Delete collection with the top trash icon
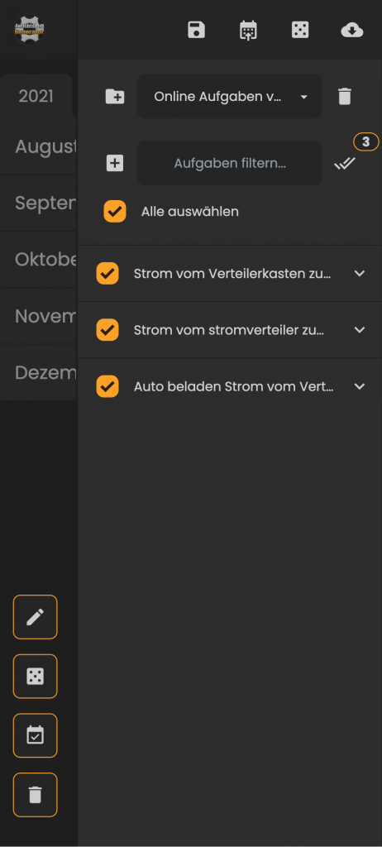The width and height of the screenshot is (382, 847). (344, 97)
